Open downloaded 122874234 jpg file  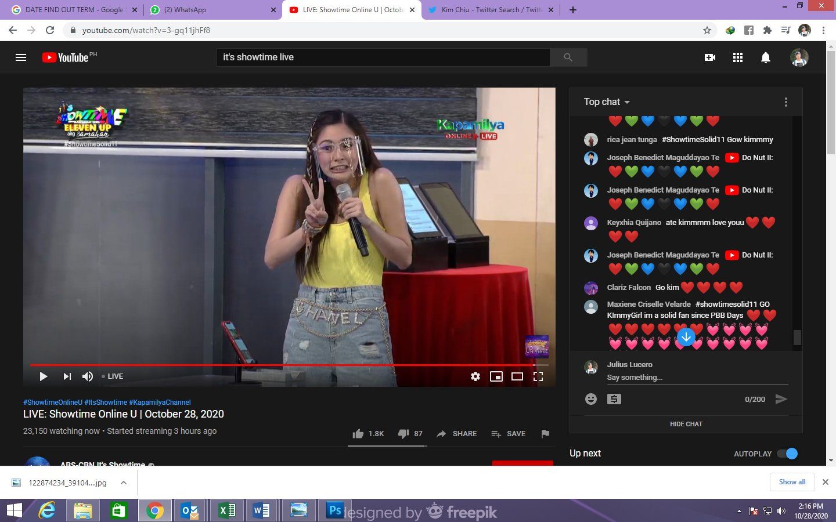[60, 483]
